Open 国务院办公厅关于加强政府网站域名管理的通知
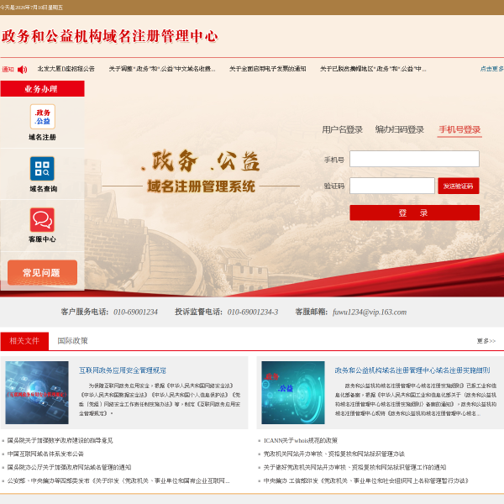 coord(69,467)
